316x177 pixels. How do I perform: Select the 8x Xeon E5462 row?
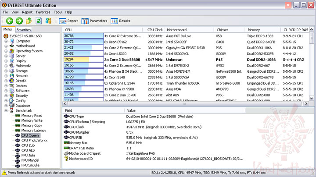click(x=186, y=42)
